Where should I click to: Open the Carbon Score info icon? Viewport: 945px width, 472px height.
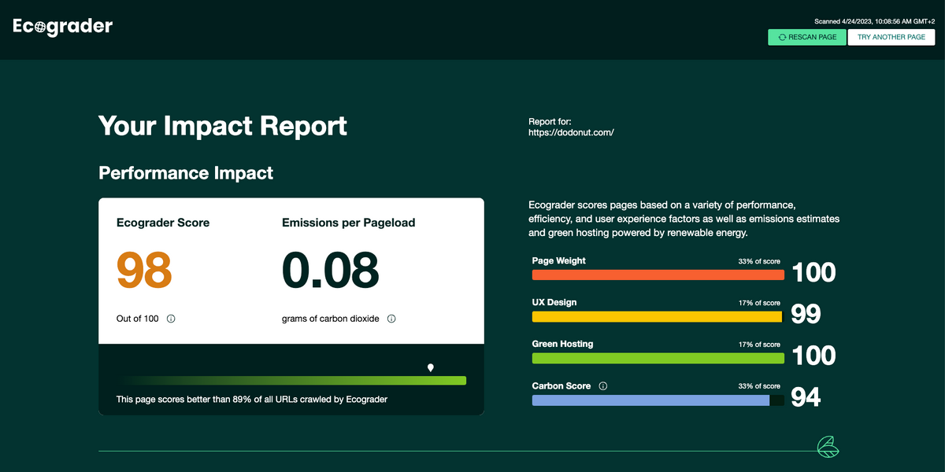click(x=603, y=386)
